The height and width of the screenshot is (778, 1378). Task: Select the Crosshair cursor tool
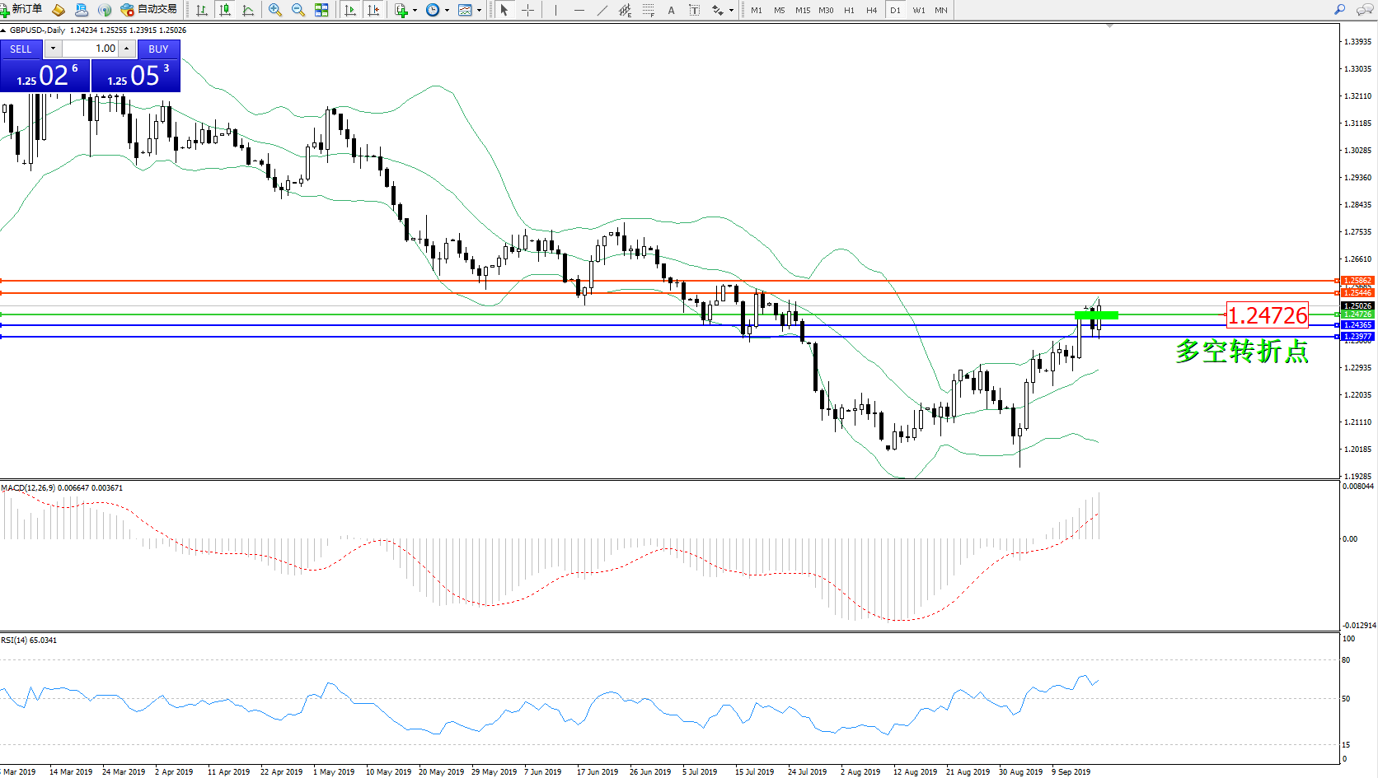pyautogui.click(x=528, y=10)
